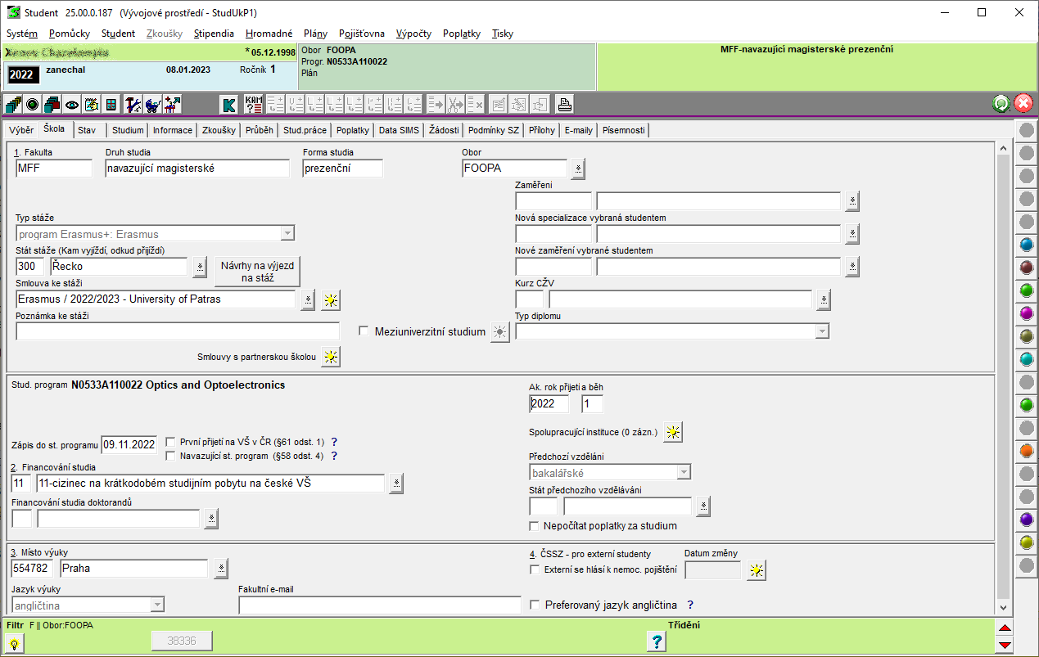Screen dimensions: 1039x657
Task: Open the Stipendia menu
Action: click(214, 34)
